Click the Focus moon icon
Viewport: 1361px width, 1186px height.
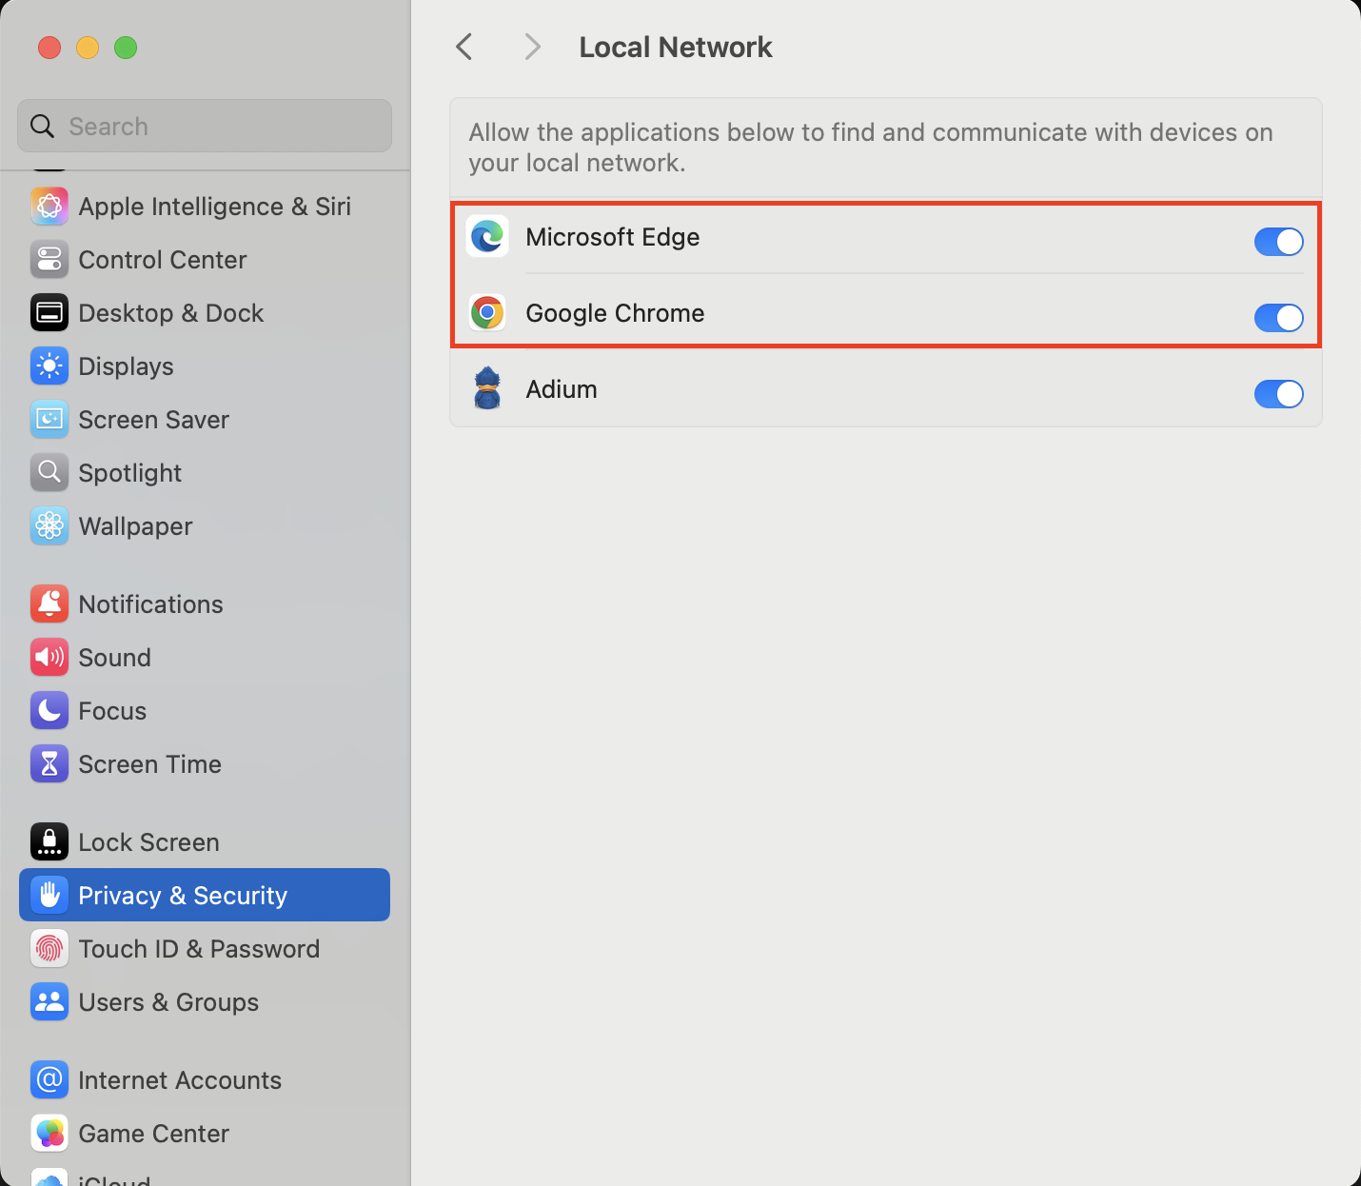(x=49, y=711)
